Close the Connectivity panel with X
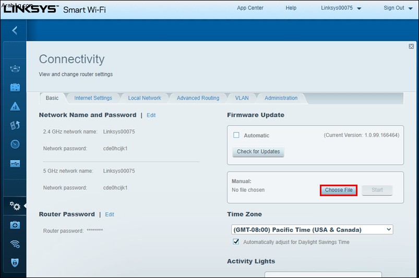419x278 pixels. click(411, 46)
